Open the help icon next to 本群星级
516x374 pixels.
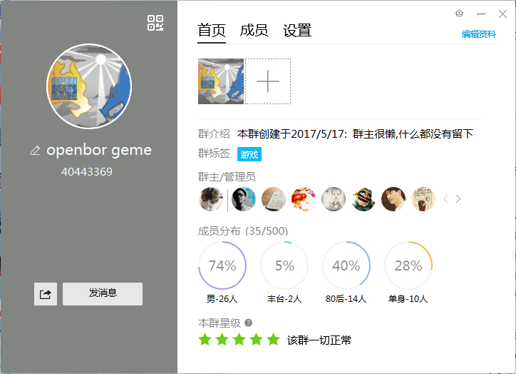(249, 323)
